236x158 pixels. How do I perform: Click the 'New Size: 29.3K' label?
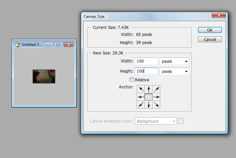(108, 53)
